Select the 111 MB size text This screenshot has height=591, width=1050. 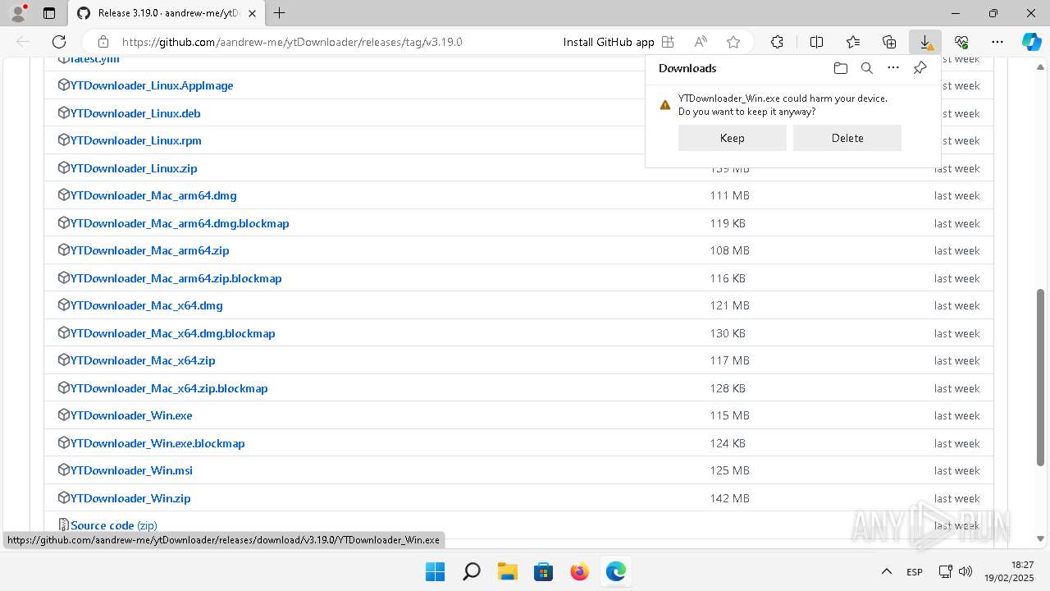(x=729, y=195)
